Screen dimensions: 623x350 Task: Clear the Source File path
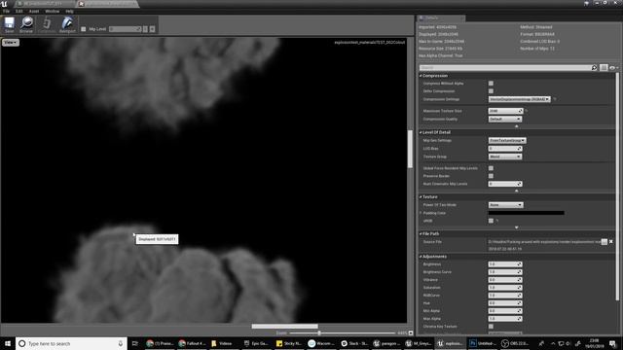pos(611,242)
